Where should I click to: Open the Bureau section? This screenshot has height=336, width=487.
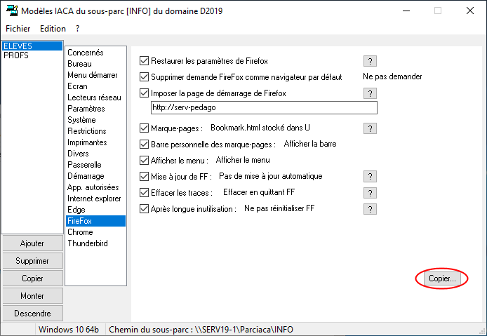[x=95, y=64]
